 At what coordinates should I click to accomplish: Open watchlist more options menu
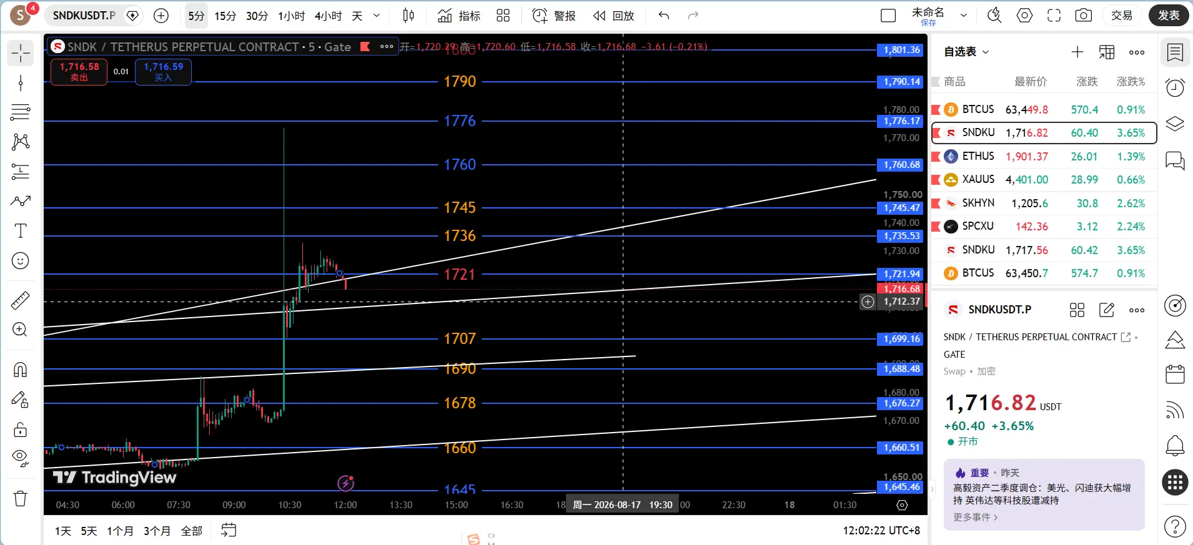pyautogui.click(x=1137, y=52)
